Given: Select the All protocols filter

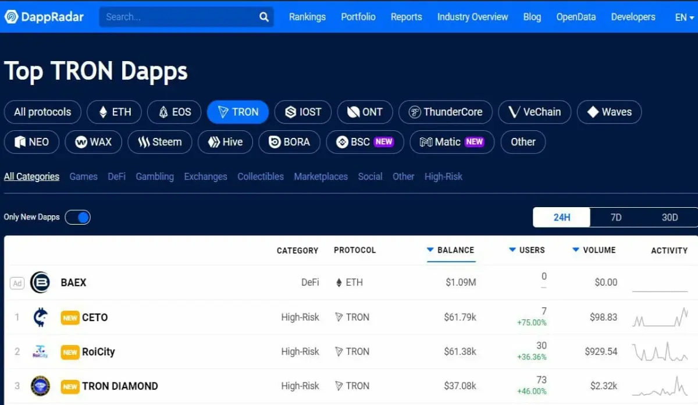Looking at the screenshot, I should pyautogui.click(x=42, y=112).
